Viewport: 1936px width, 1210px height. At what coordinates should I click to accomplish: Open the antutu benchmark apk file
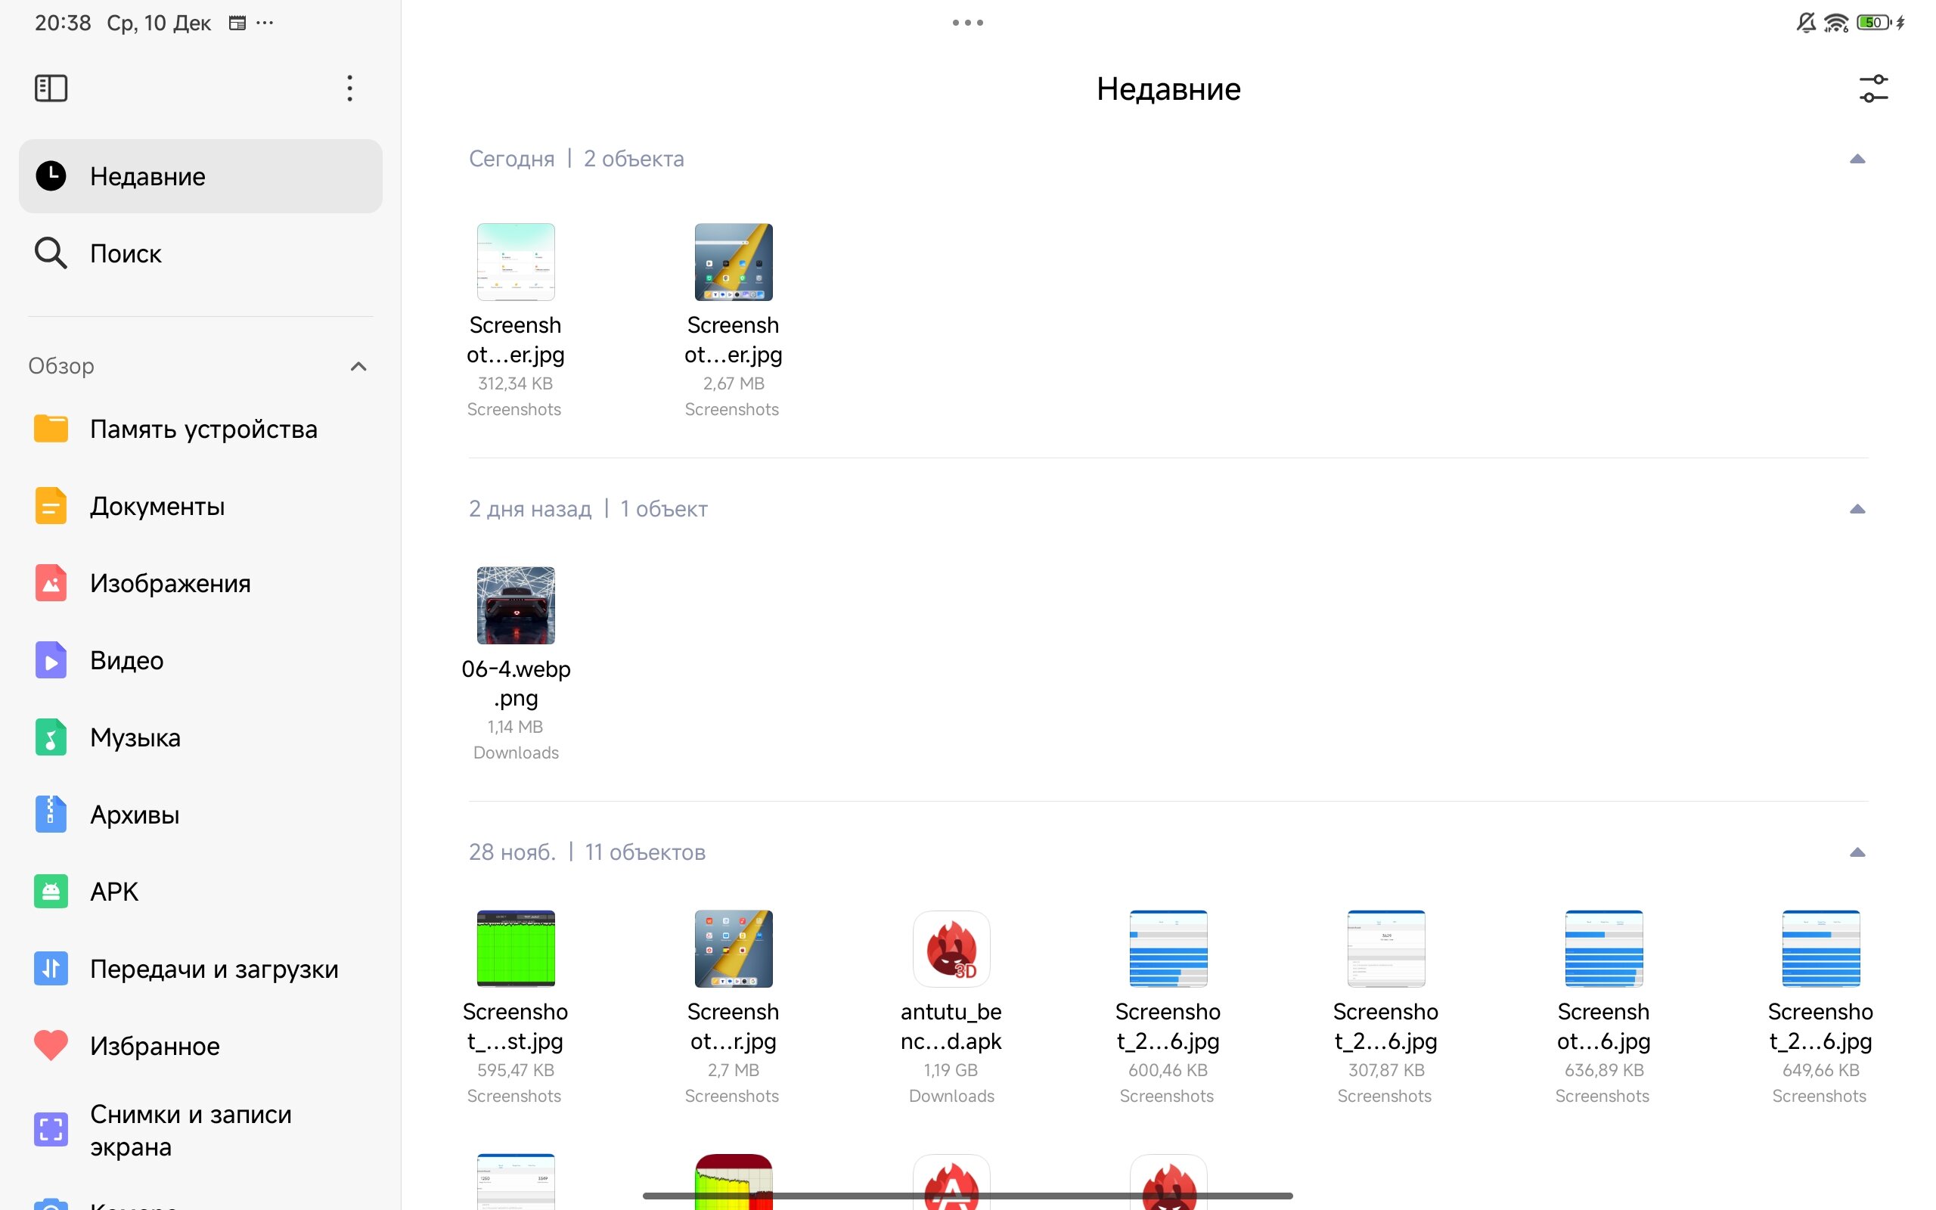[951, 949]
